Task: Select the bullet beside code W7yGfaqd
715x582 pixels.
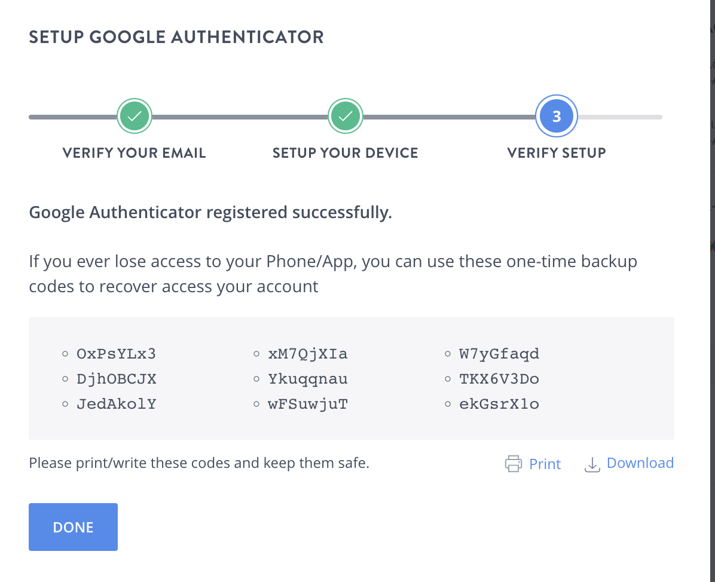Action: pyautogui.click(x=448, y=354)
